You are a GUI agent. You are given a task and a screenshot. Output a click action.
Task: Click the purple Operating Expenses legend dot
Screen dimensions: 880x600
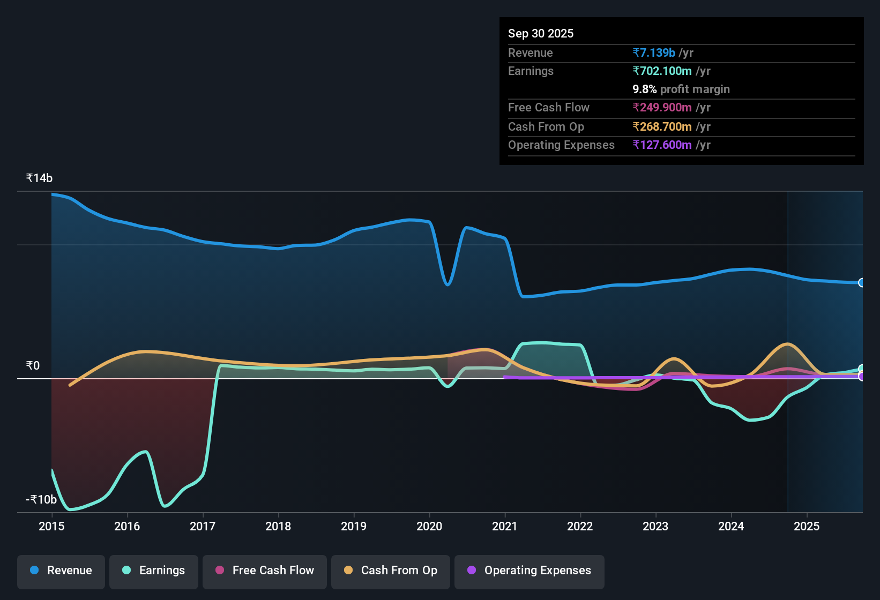pyautogui.click(x=472, y=571)
